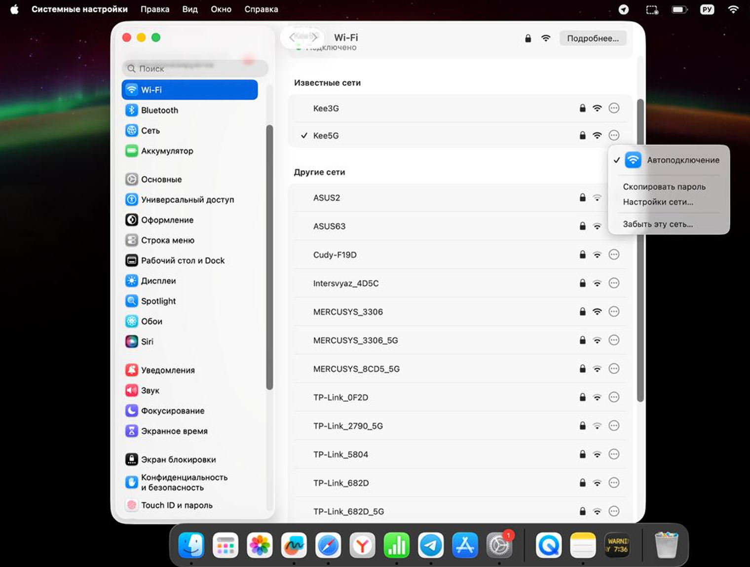Open the App Store from the Dock
The height and width of the screenshot is (567, 750).
coord(465,545)
